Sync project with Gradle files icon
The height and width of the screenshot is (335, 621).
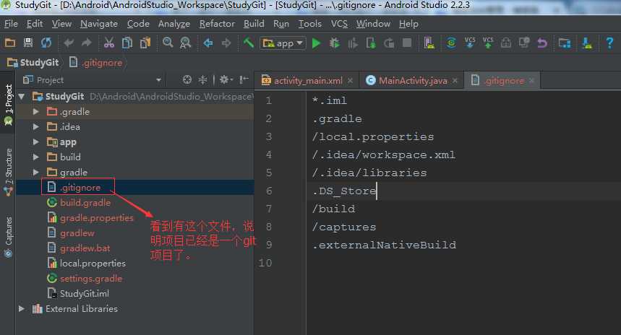(451, 43)
